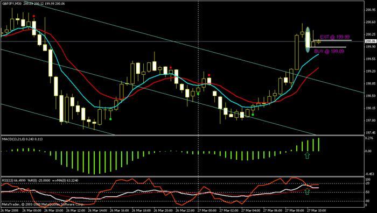Click the 198.15 price scale label
Screen dimensions: 377x213
[370, 108]
